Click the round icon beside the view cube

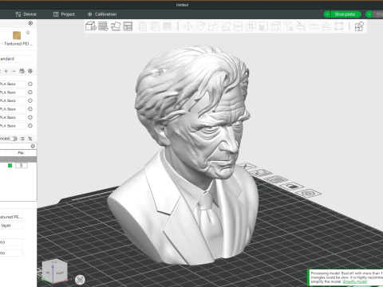pyautogui.click(x=80, y=280)
